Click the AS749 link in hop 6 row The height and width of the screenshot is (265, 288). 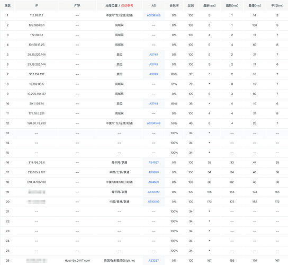click(x=154, y=64)
